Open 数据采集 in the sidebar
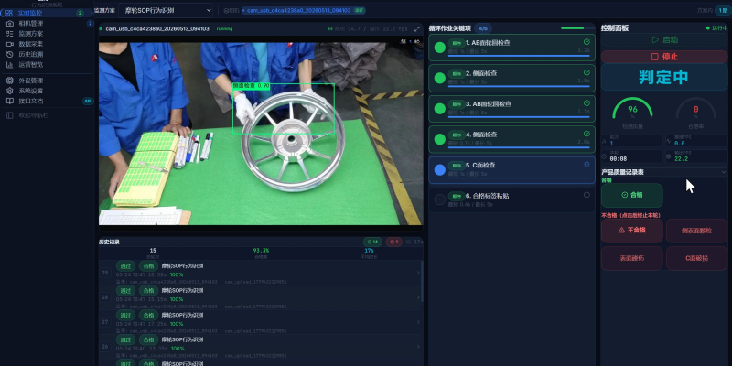Screen dimensions: 732x366 pyautogui.click(x=47, y=44)
